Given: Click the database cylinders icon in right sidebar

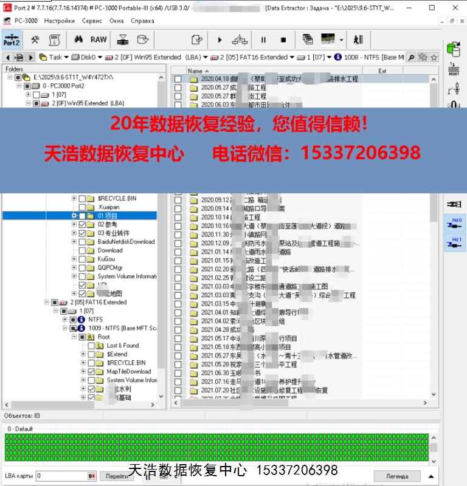Looking at the screenshot, I should click(453, 50).
